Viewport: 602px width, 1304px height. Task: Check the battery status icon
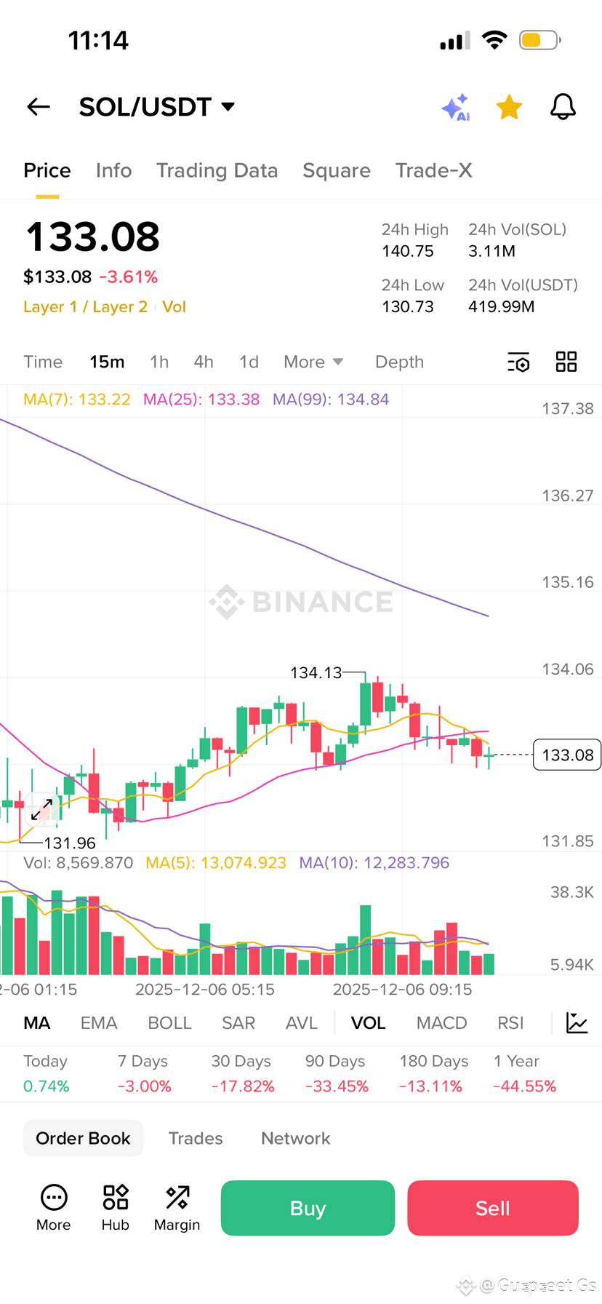coord(539,40)
